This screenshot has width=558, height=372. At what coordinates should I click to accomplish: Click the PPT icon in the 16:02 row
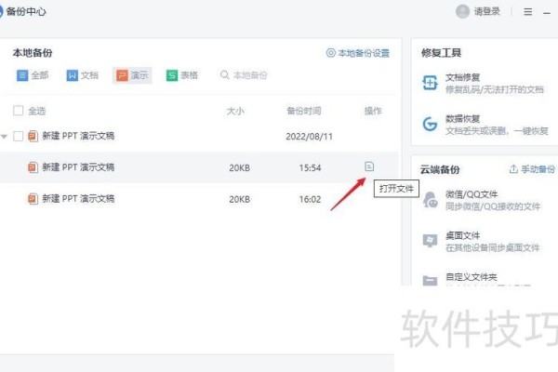33,198
